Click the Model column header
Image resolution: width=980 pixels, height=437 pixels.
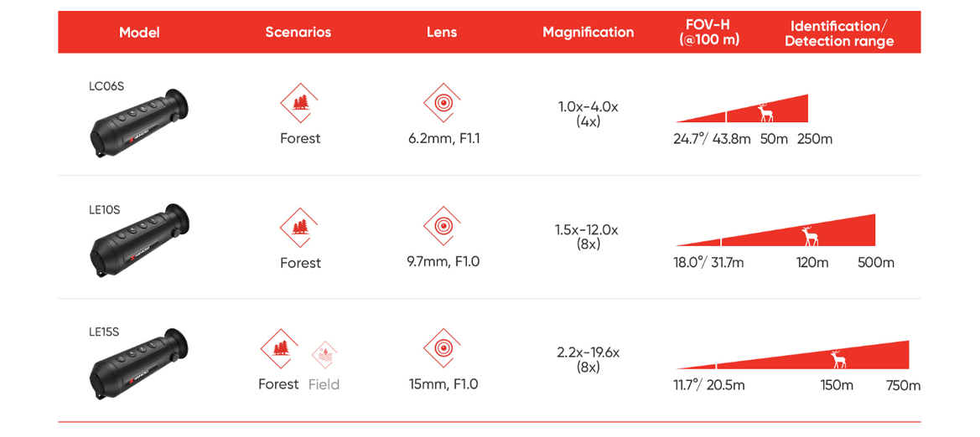[x=139, y=33]
